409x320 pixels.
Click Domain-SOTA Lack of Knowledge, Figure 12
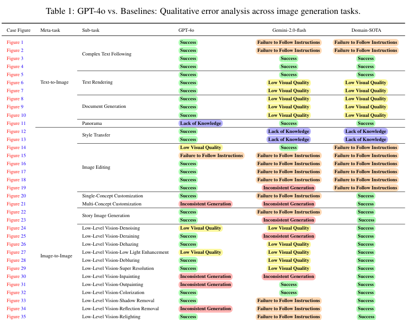click(366, 131)
